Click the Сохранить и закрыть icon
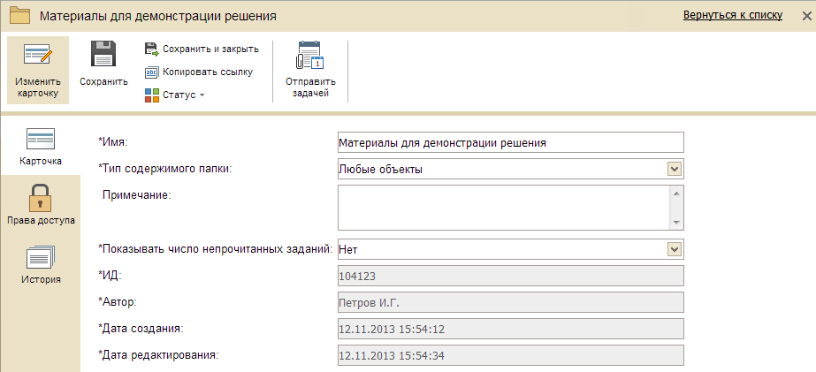 [151, 49]
